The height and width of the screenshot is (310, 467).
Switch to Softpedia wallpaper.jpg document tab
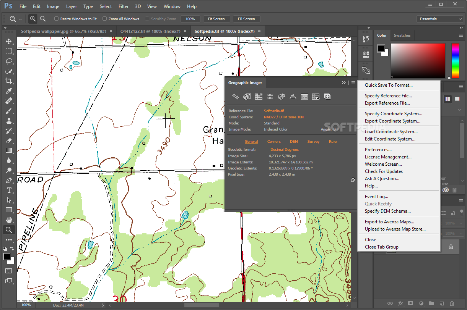tap(63, 31)
